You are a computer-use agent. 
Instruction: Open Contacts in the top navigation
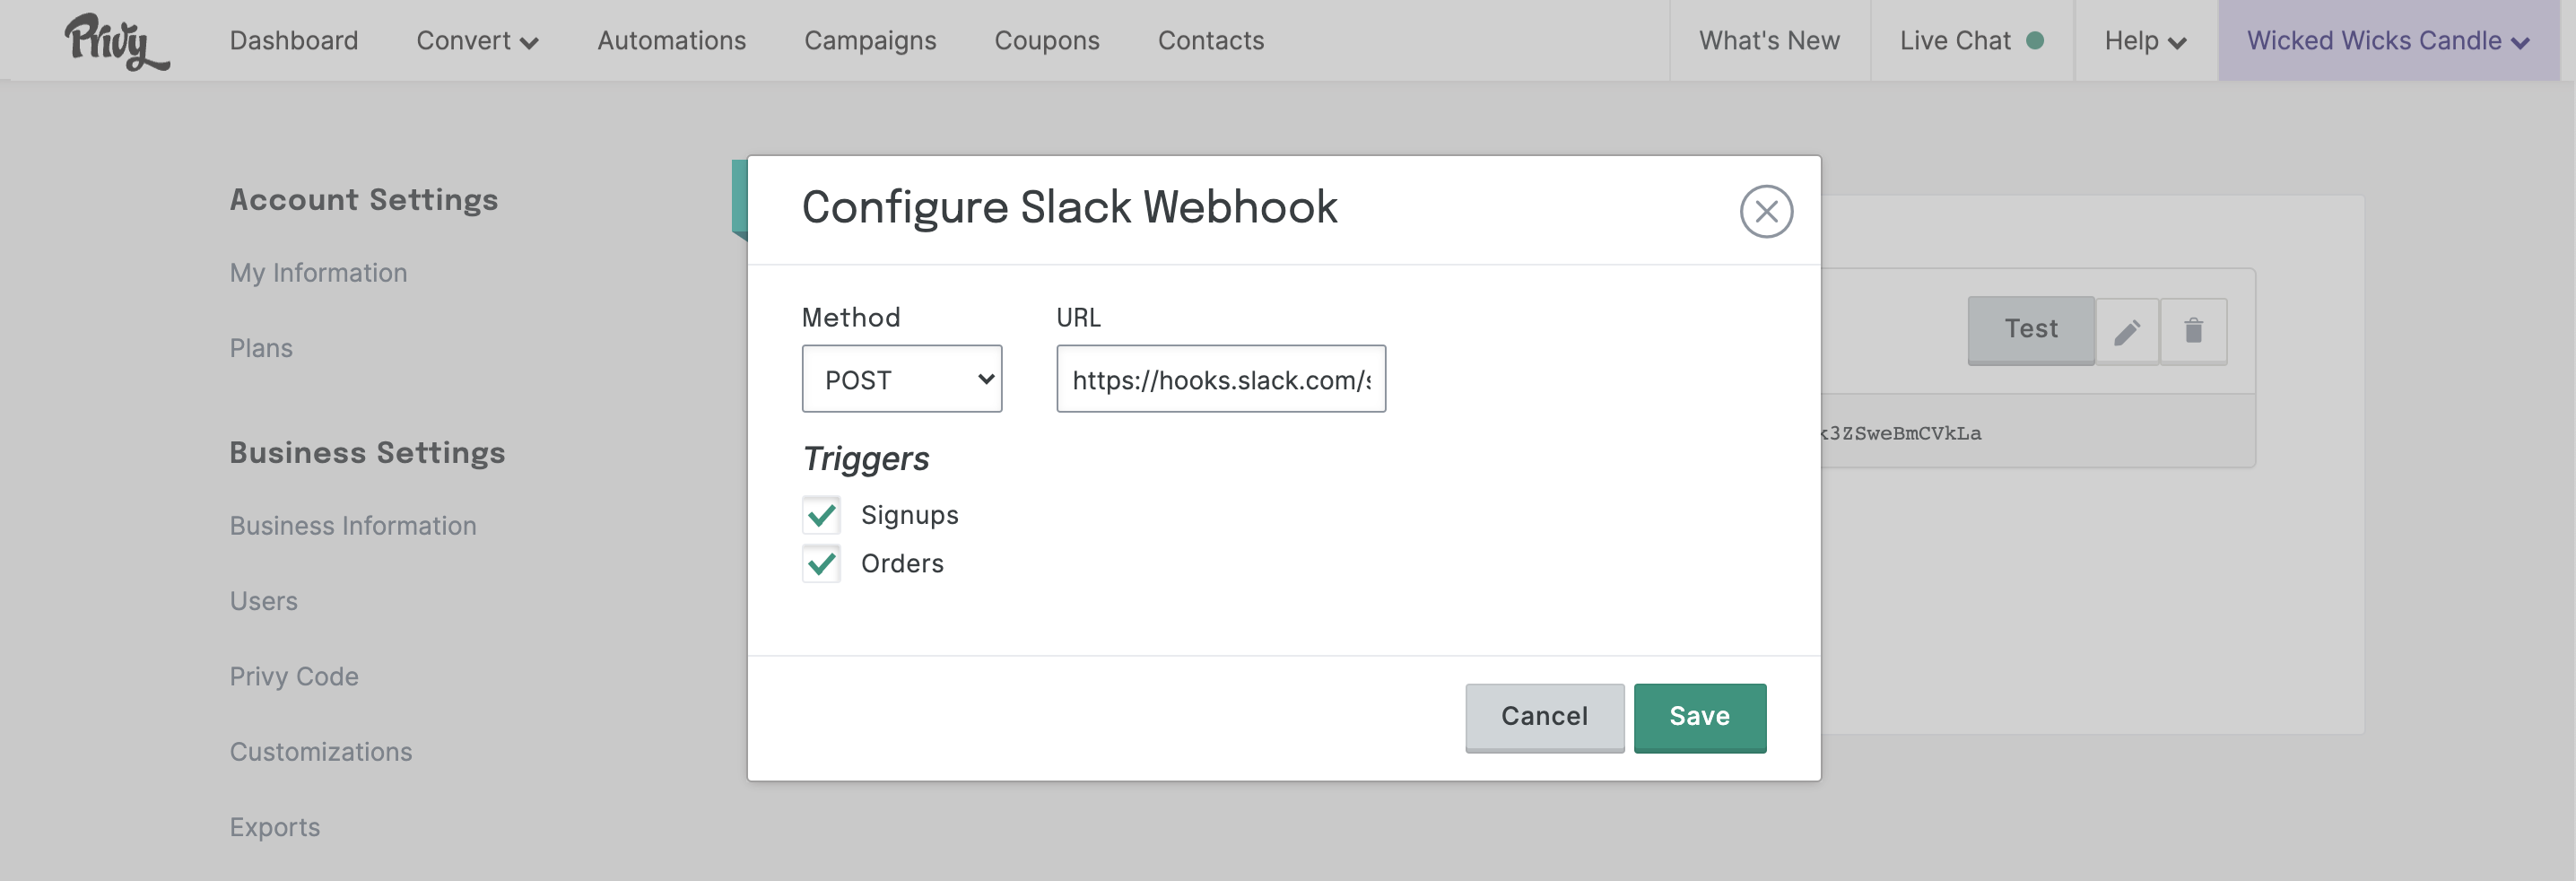pyautogui.click(x=1211, y=41)
